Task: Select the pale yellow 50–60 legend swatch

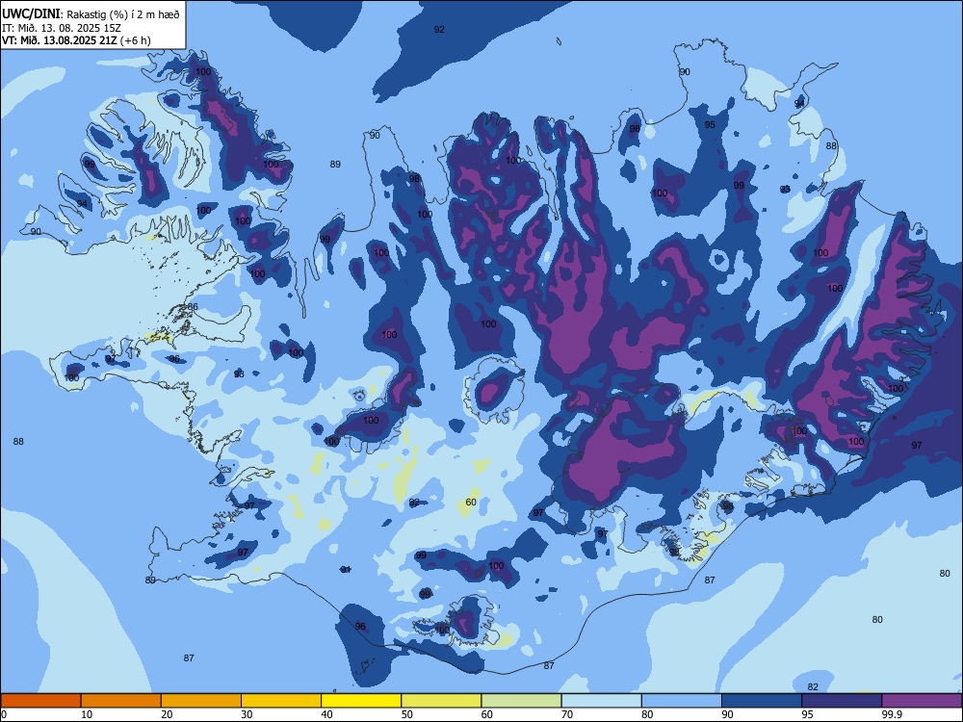Action: coord(442,701)
